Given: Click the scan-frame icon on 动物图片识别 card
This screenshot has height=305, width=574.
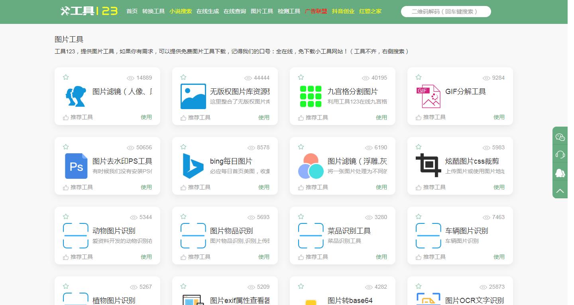Looking at the screenshot, I should tap(76, 236).
